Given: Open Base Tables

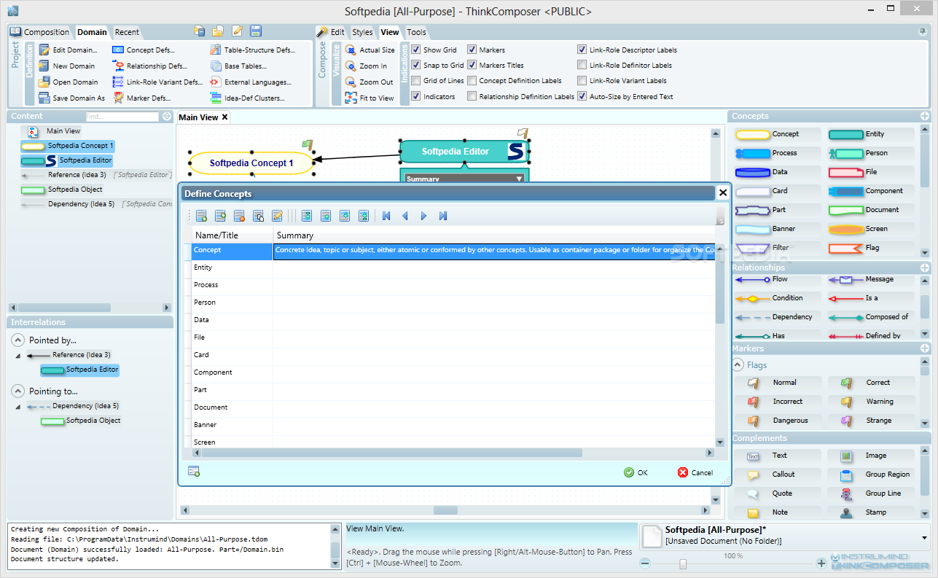Looking at the screenshot, I should [x=238, y=66].
